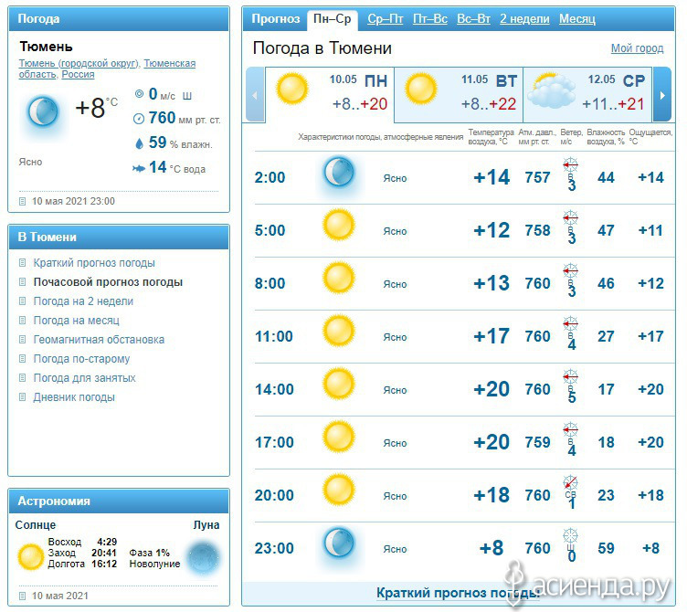Screen dimensions: 687x612
Task: Select the Wednesday 12.05 day card
Action: pyautogui.click(x=588, y=94)
